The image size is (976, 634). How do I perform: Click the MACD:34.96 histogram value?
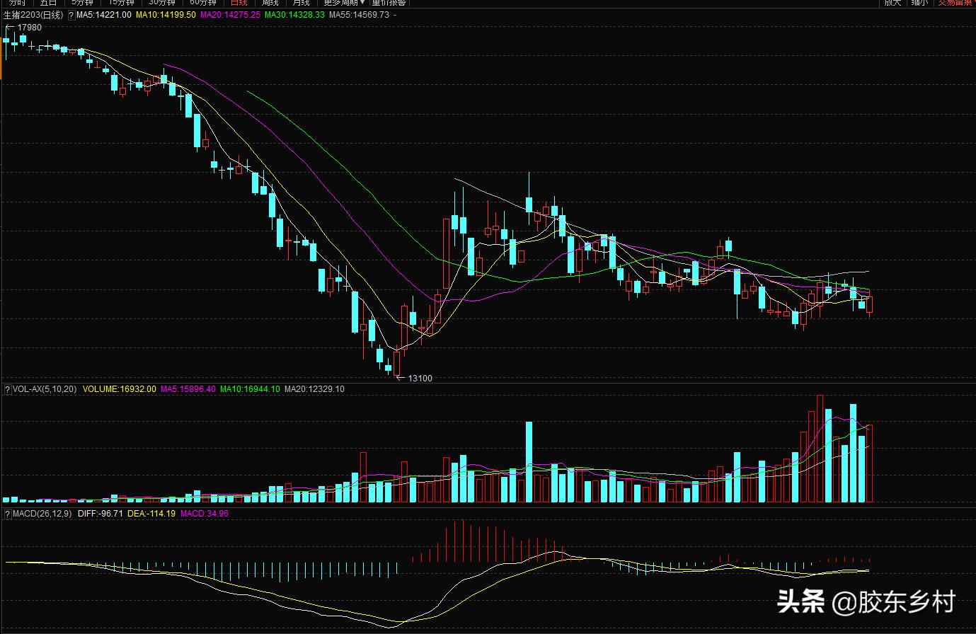tap(205, 514)
